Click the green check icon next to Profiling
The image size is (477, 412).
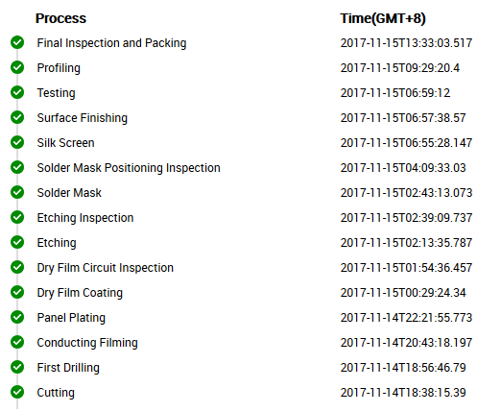tap(17, 67)
